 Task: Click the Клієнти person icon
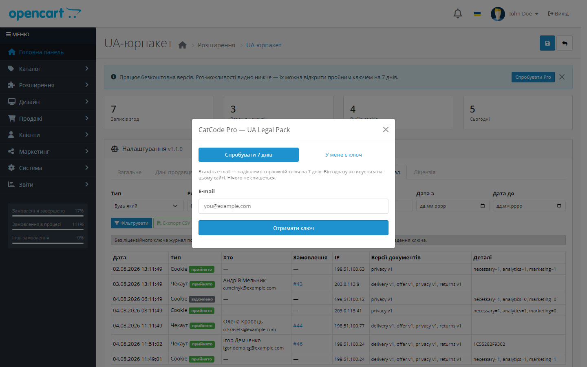pos(11,135)
